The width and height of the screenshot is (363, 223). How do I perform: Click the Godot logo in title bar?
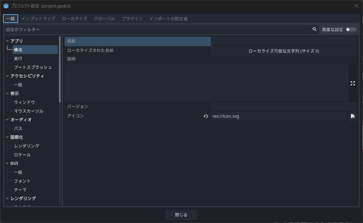(x=6, y=6)
